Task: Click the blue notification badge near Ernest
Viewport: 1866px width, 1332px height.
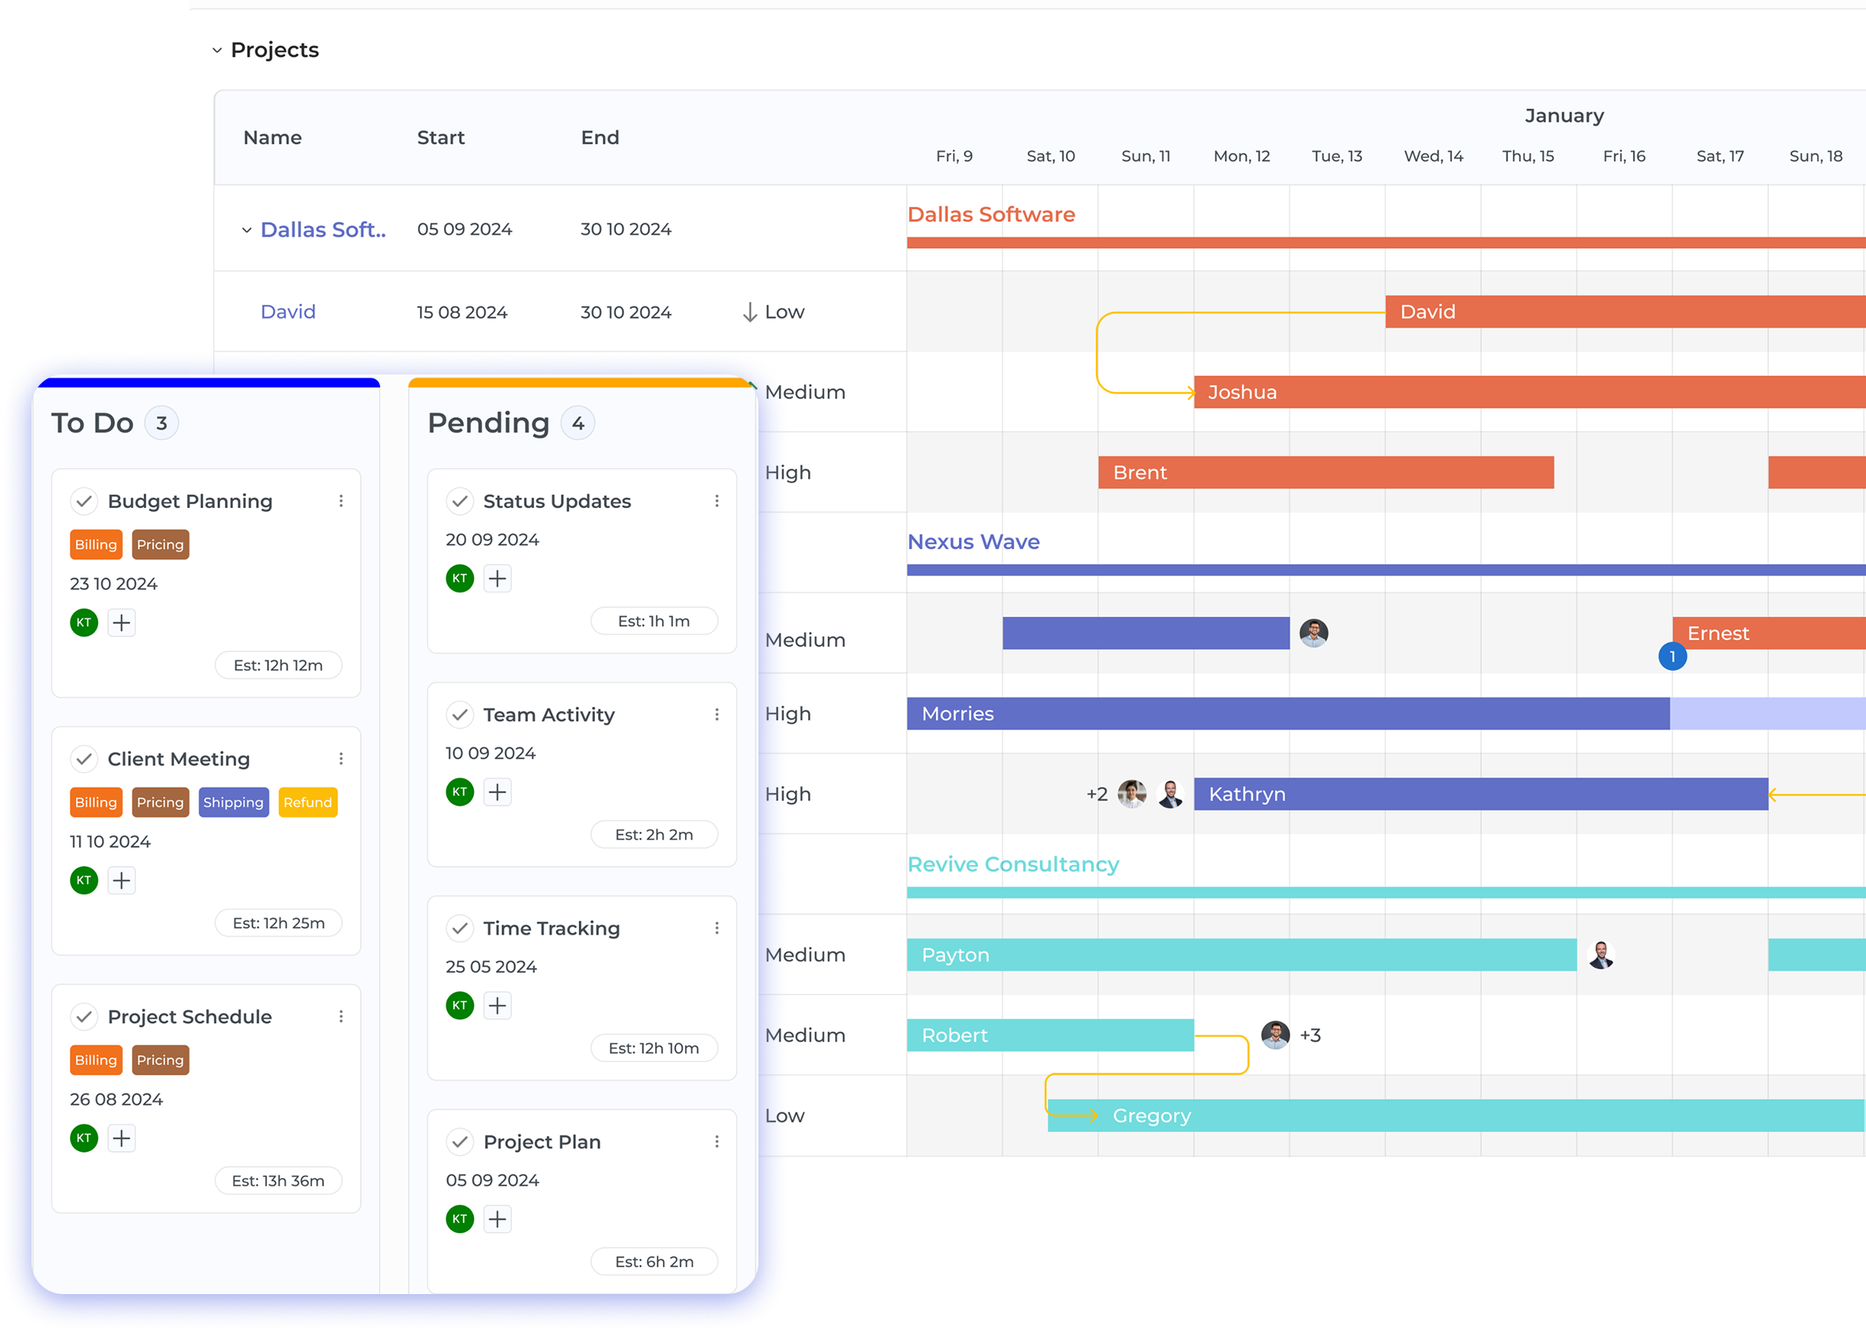Action: [1672, 657]
